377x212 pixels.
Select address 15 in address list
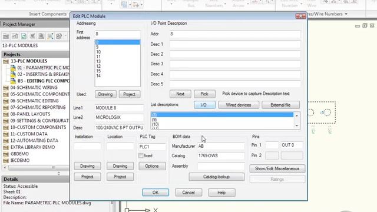(x=117, y=71)
